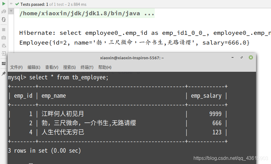Screen dimensions: 271x164
Task: Click the Restore layout icon
Action: click(4, 64)
